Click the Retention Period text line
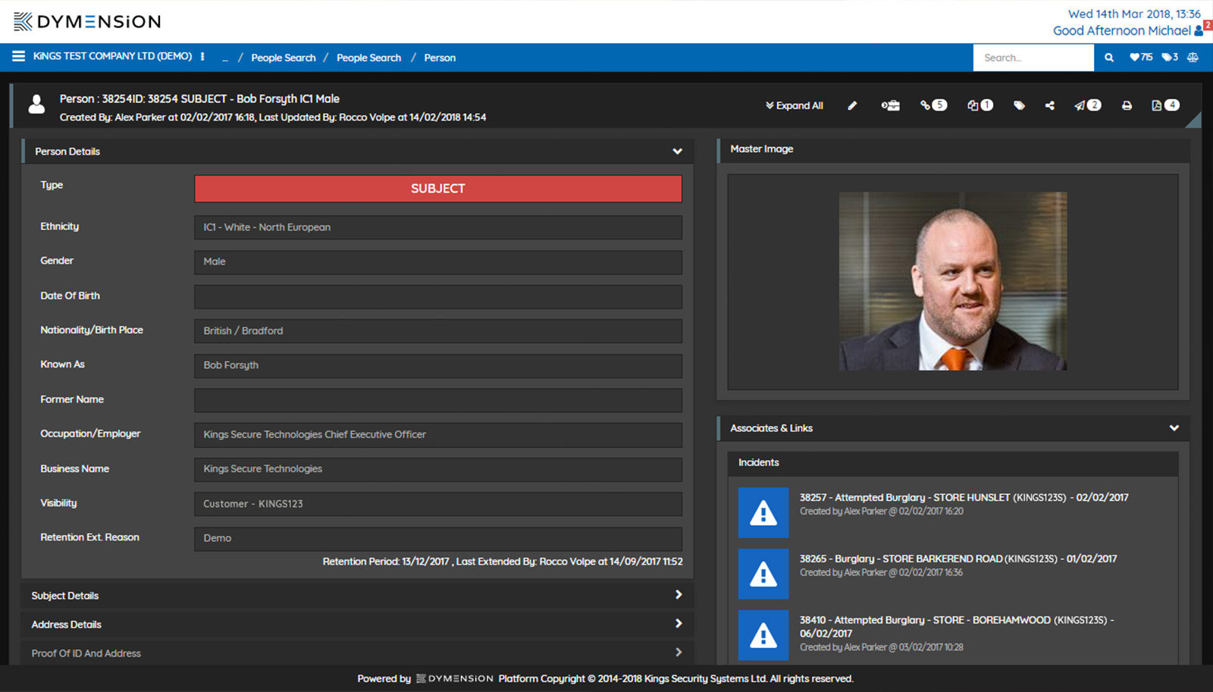 click(x=503, y=562)
